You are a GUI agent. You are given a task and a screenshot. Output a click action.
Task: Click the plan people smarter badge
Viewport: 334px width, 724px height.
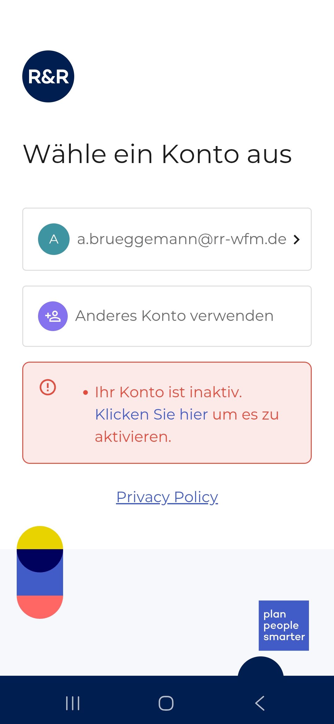point(284,626)
